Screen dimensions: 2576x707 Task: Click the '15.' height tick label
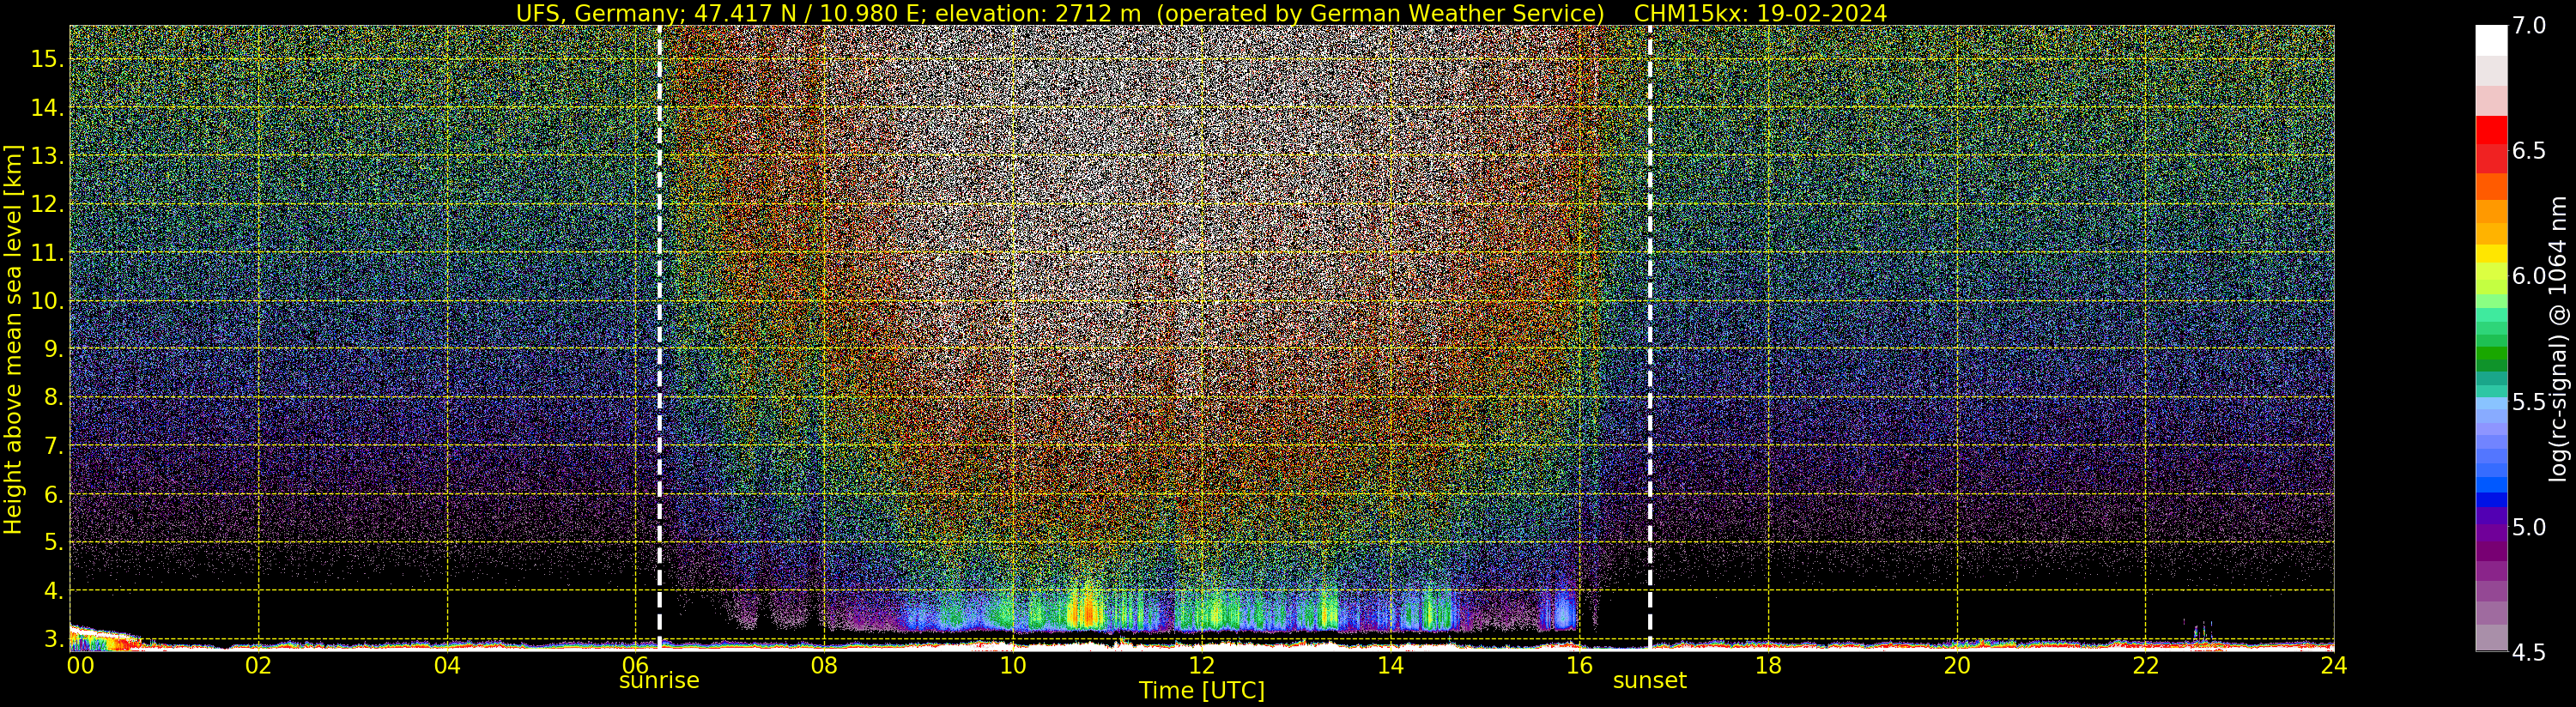(x=47, y=59)
